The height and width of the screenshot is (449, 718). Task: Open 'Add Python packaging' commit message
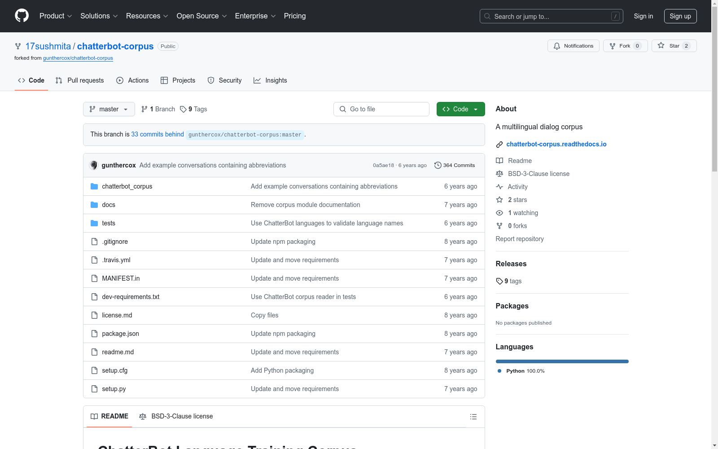pos(282,370)
